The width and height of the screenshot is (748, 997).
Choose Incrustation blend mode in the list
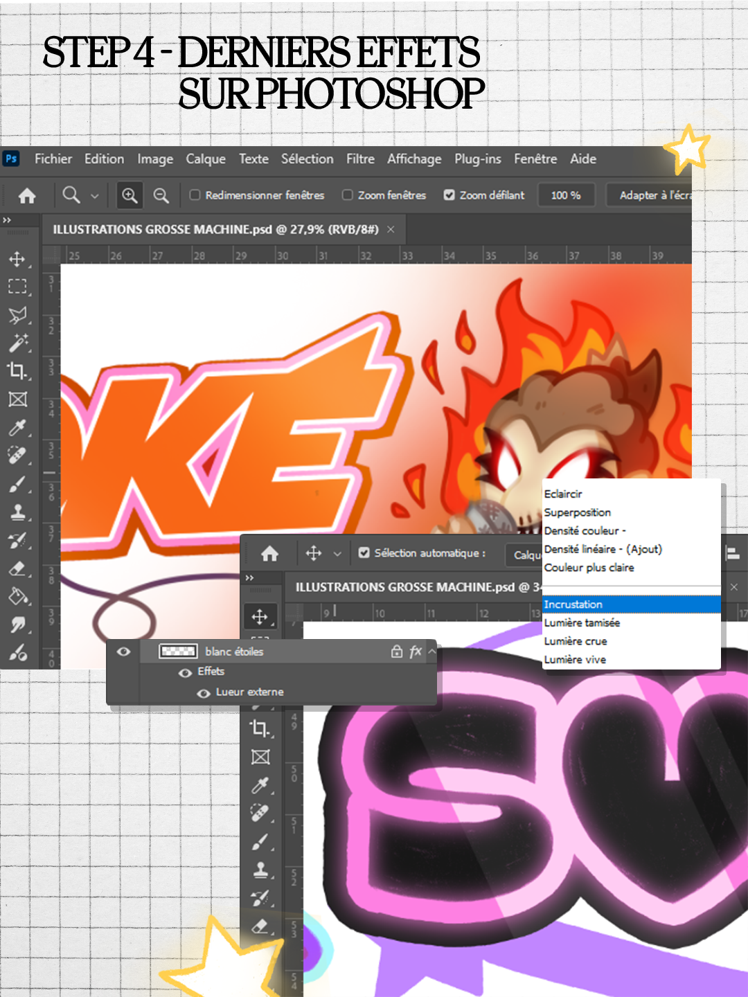(x=632, y=604)
